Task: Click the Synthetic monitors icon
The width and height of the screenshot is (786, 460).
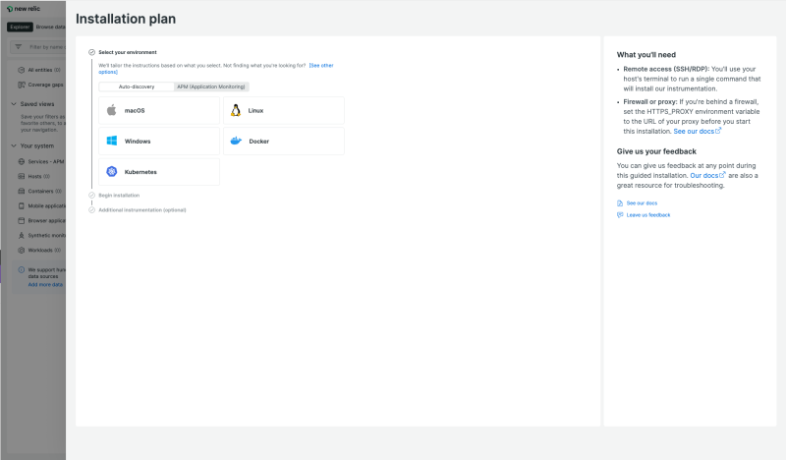Action: click(x=21, y=235)
